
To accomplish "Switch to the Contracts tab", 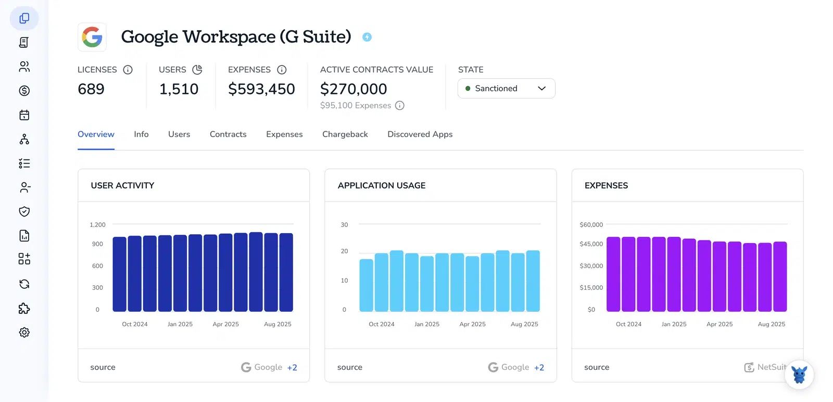I will click(x=228, y=134).
